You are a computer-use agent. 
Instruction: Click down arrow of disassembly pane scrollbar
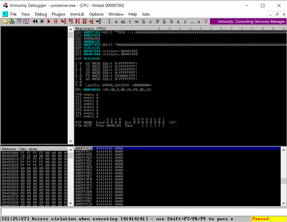[x=71, y=141]
